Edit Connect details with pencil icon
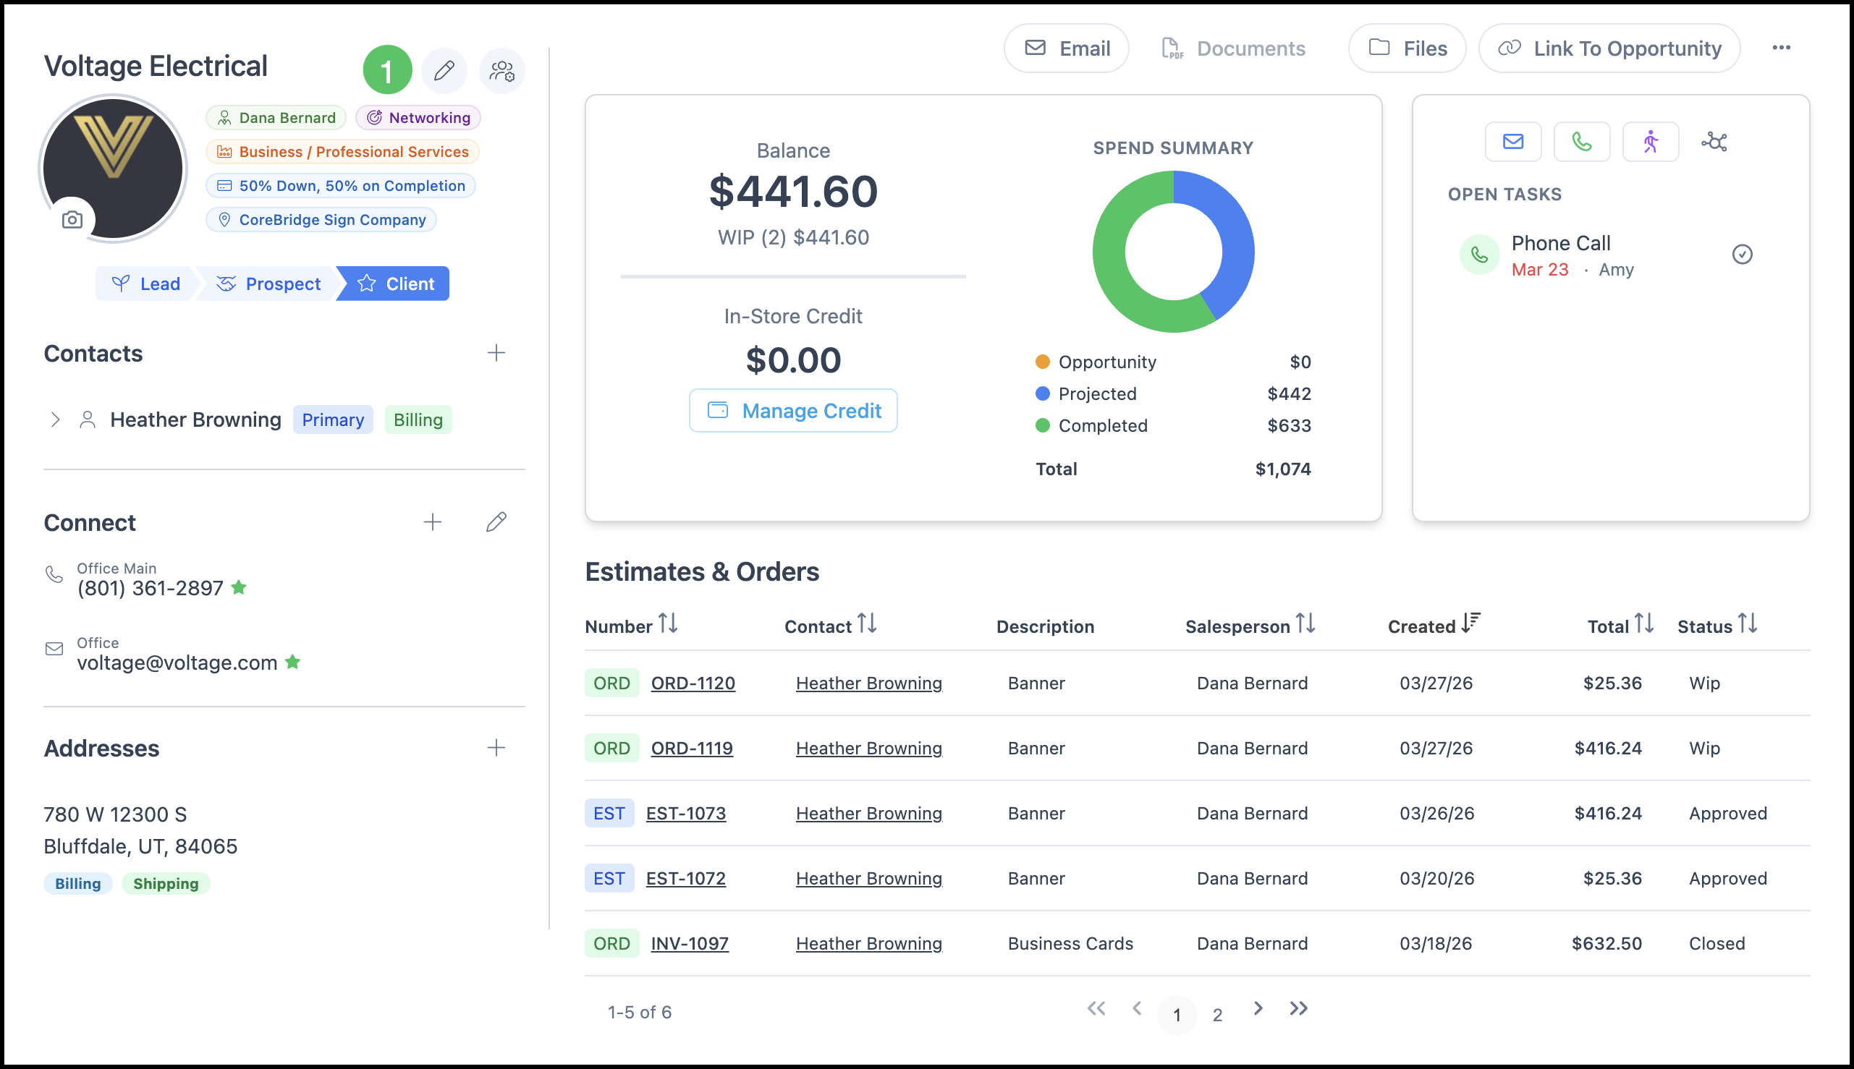Viewport: 1854px width, 1069px height. pos(496,522)
